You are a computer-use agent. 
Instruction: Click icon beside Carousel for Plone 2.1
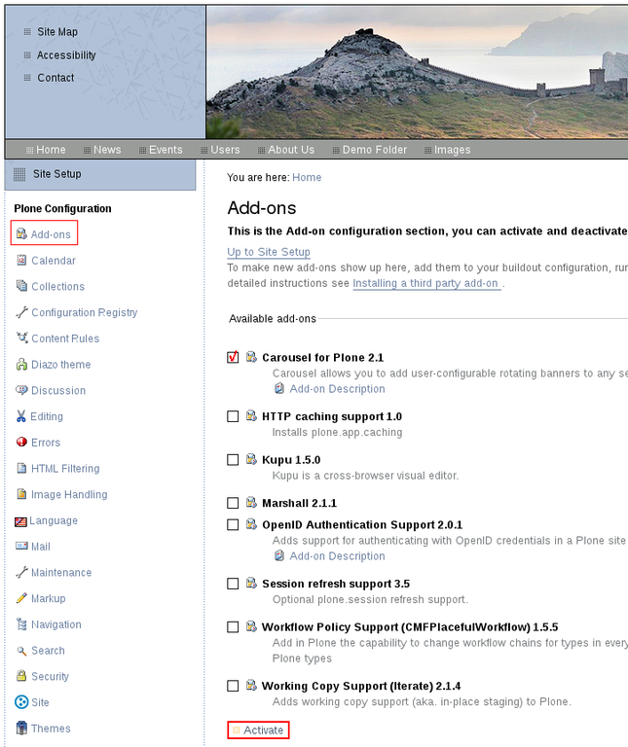point(251,357)
